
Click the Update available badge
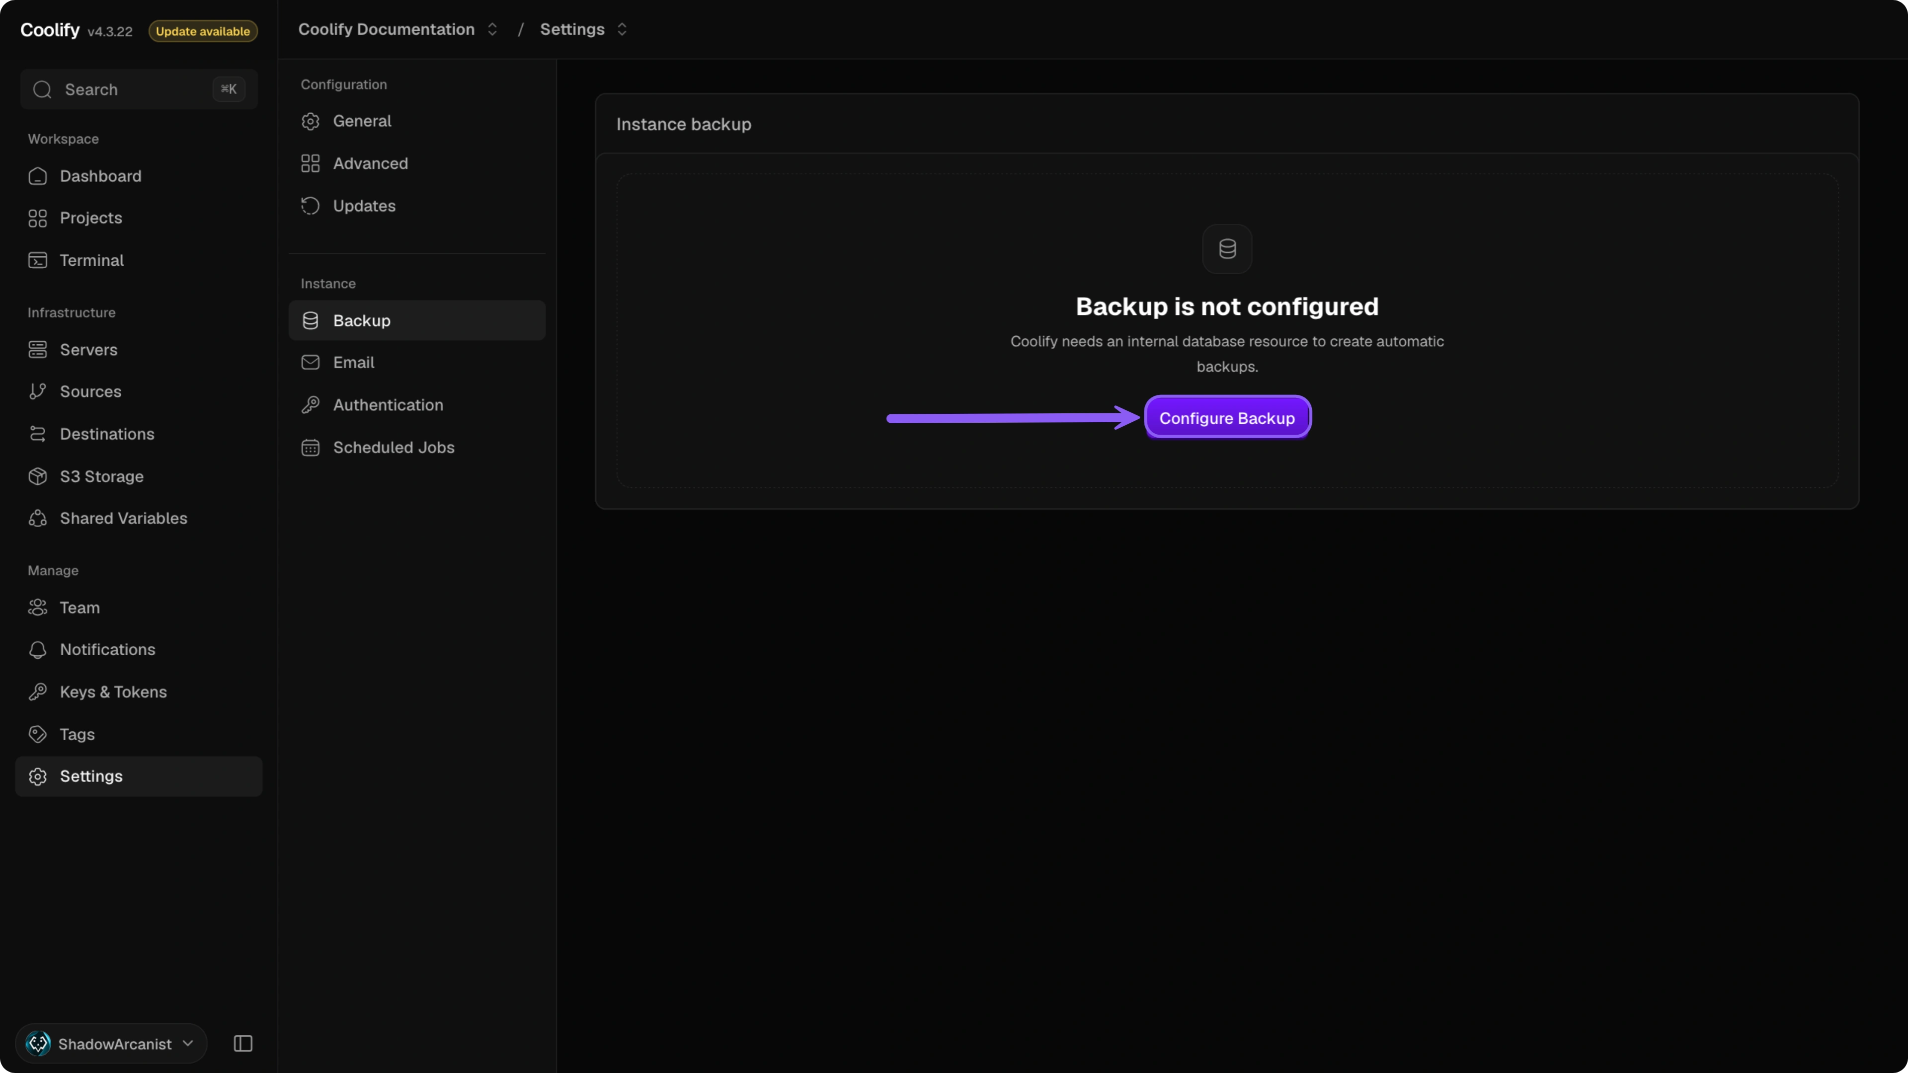click(203, 31)
